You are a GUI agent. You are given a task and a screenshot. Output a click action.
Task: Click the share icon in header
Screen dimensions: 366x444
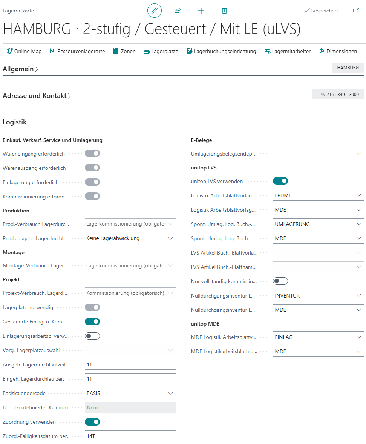tap(178, 11)
